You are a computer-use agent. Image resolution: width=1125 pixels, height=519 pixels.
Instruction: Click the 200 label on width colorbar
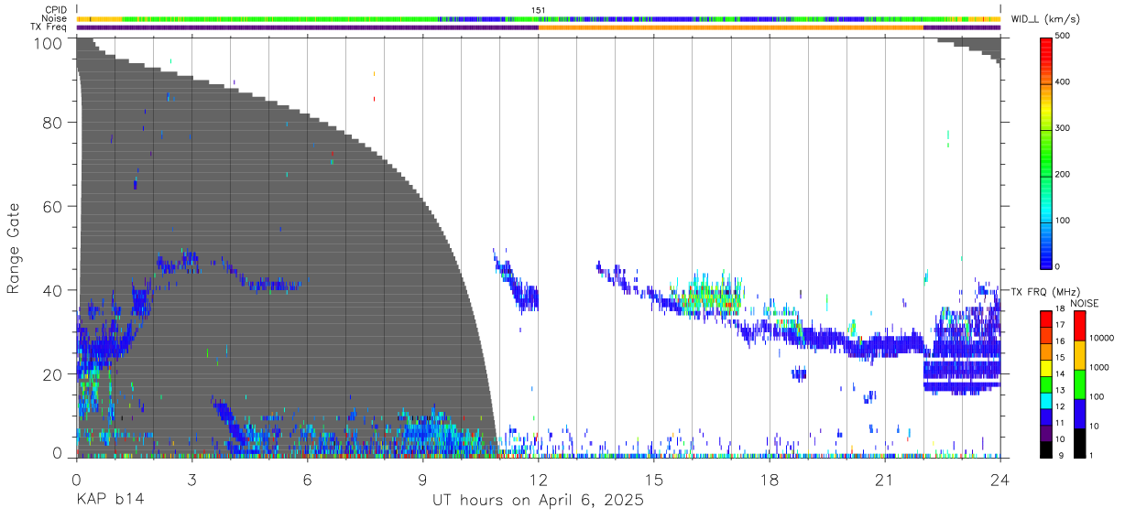[1063, 174]
